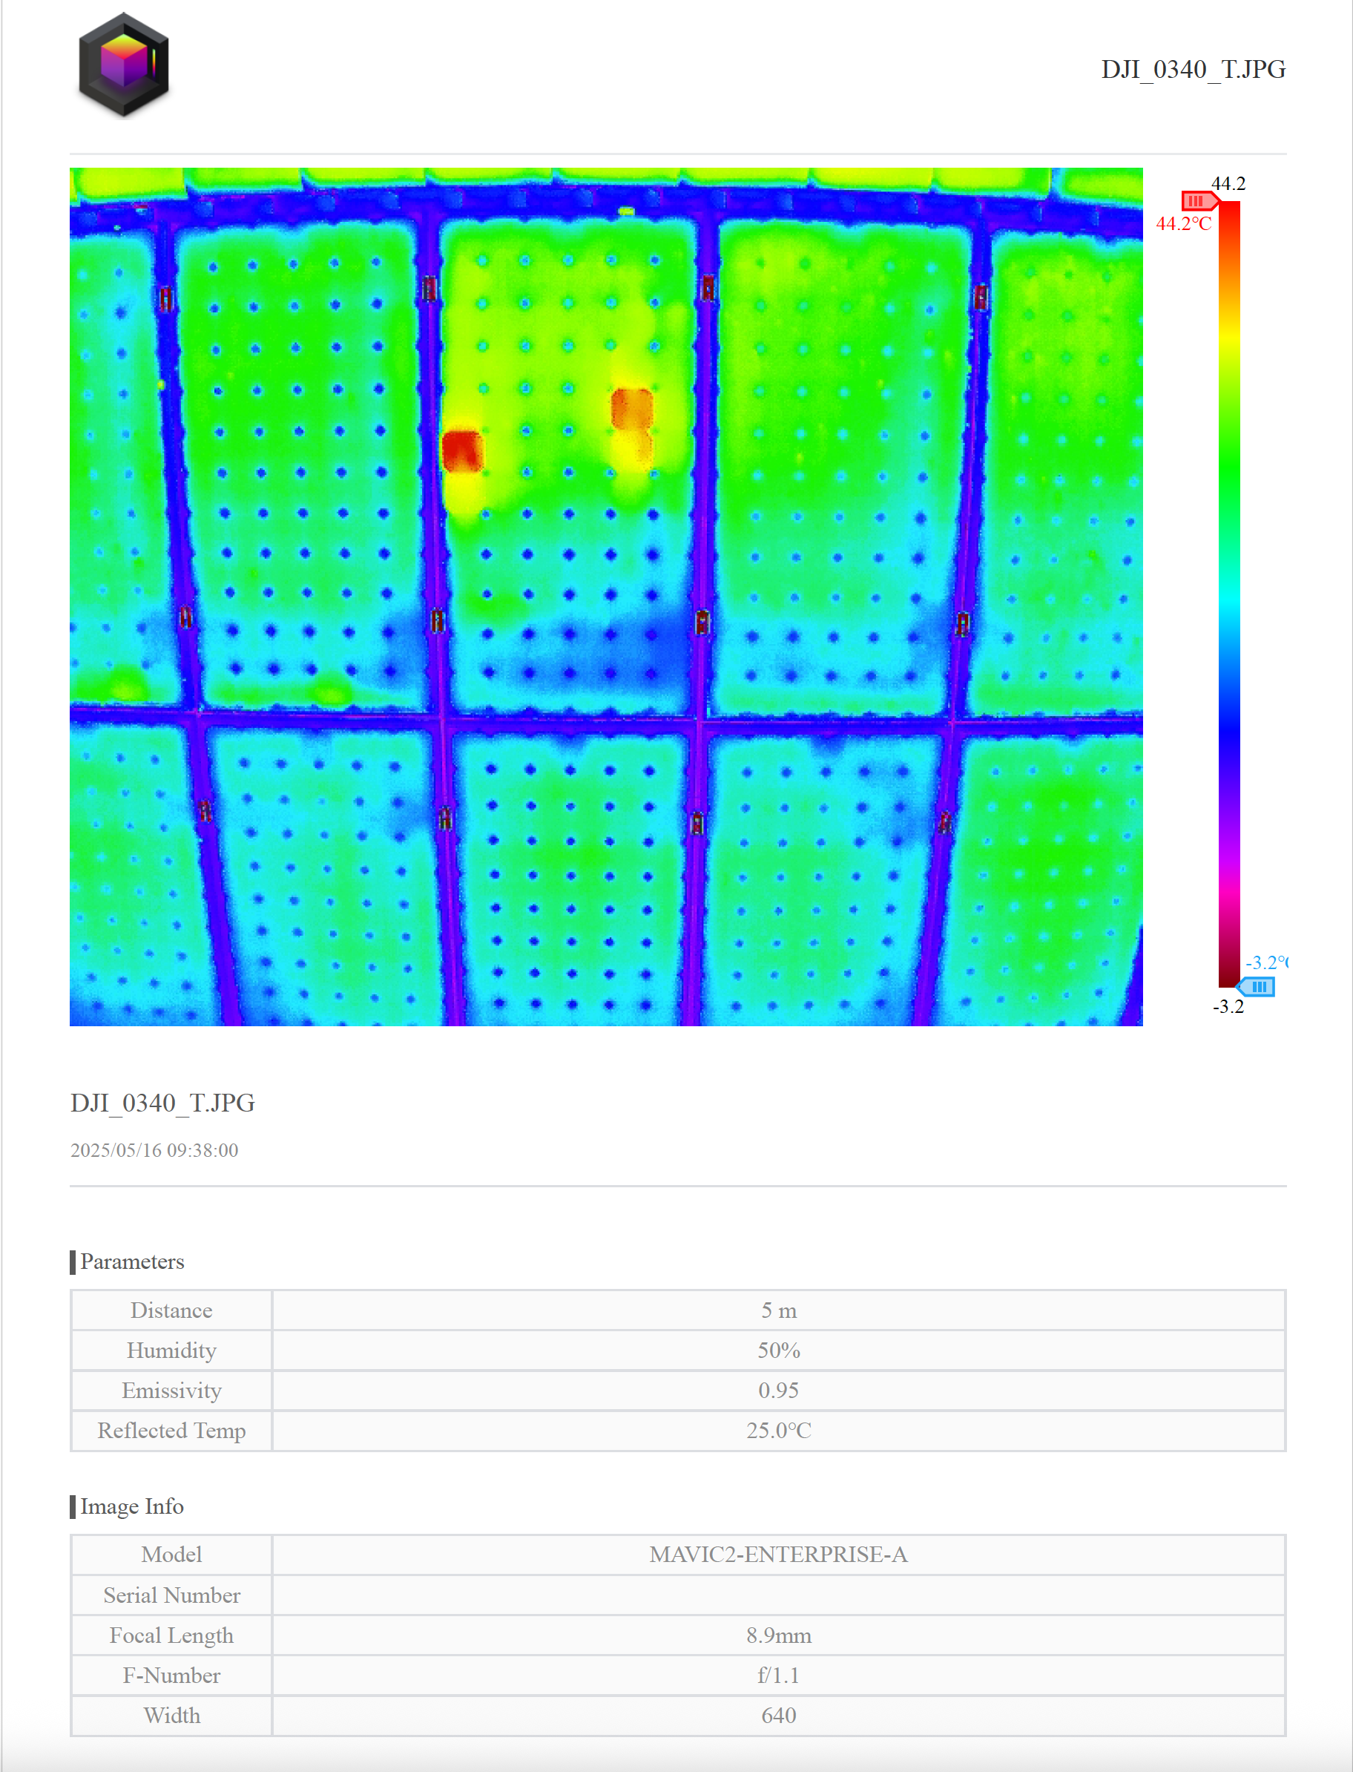1353x1772 pixels.
Task: Click the blue -3.2°C lower limit label
Action: [1265, 962]
